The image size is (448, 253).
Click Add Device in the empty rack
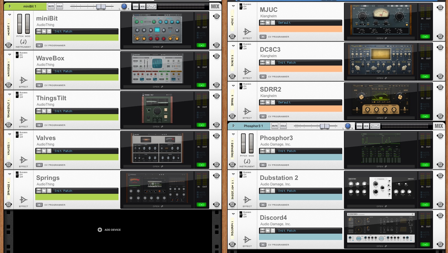coord(109,230)
